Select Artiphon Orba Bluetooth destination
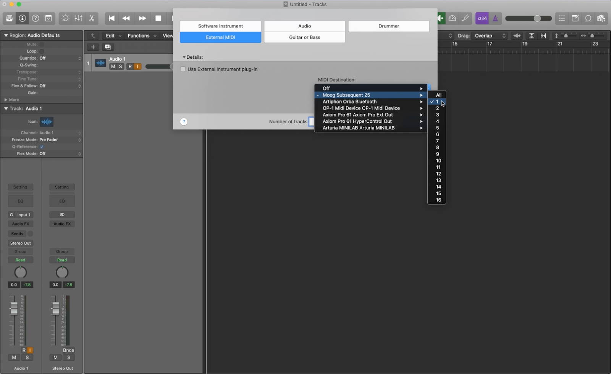Viewport: 611px width, 374px height. (x=371, y=102)
